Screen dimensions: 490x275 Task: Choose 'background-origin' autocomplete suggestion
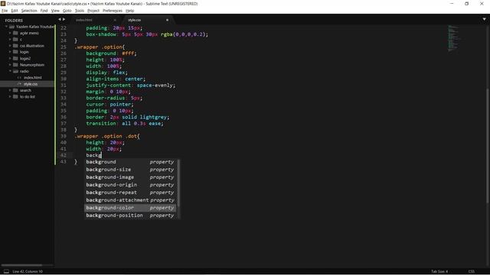pyautogui.click(x=130, y=185)
